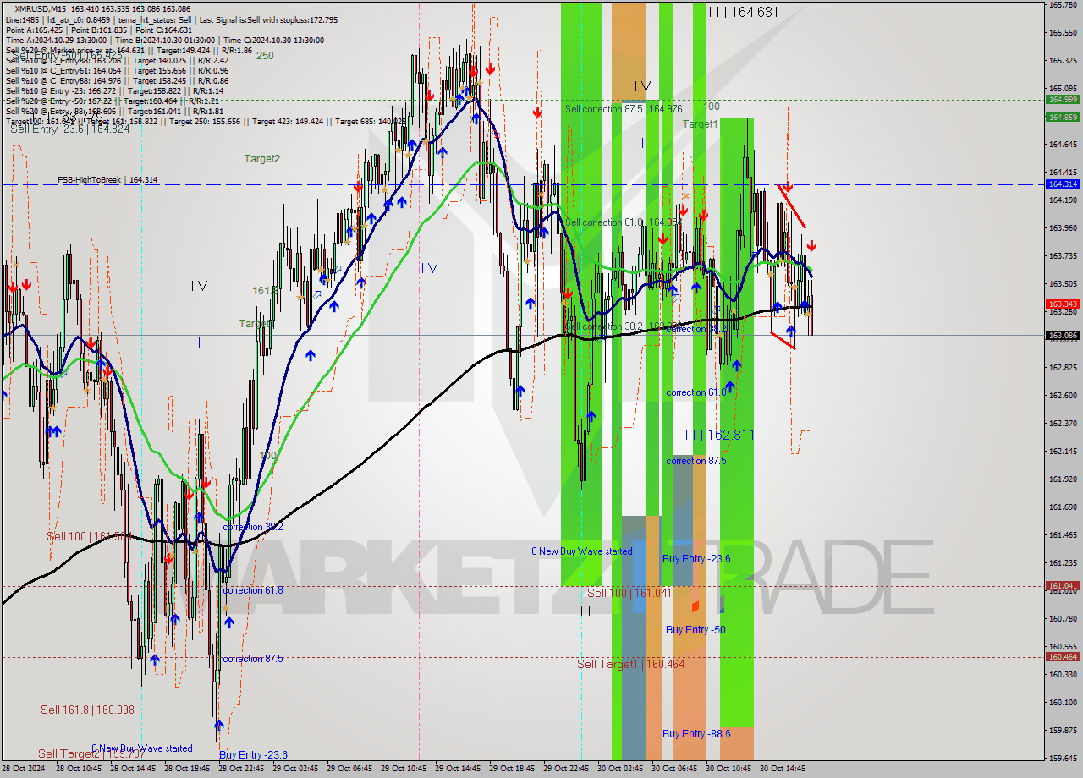
Task: Click the XMRUSD,M15 symbol title text
Action: point(39,8)
